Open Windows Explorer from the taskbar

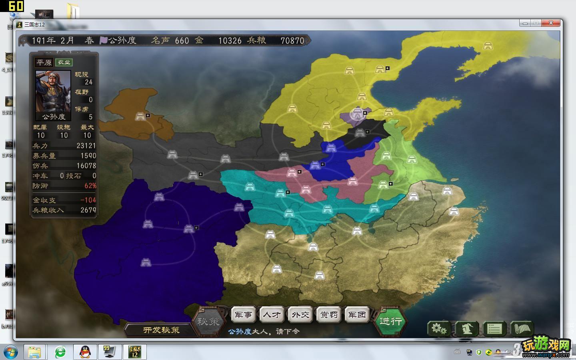(34, 352)
